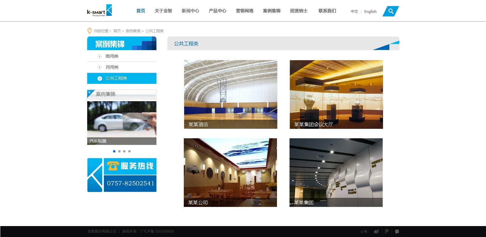Open the 某某酒店 case image
The image size is (486, 237).
point(230,94)
